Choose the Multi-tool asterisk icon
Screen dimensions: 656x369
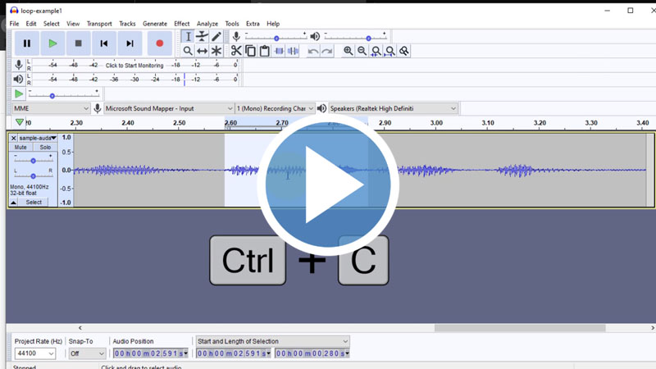pyautogui.click(x=216, y=51)
